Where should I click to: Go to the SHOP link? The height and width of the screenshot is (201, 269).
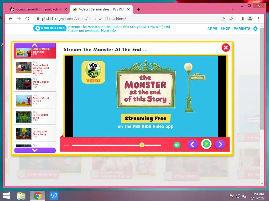(225, 29)
